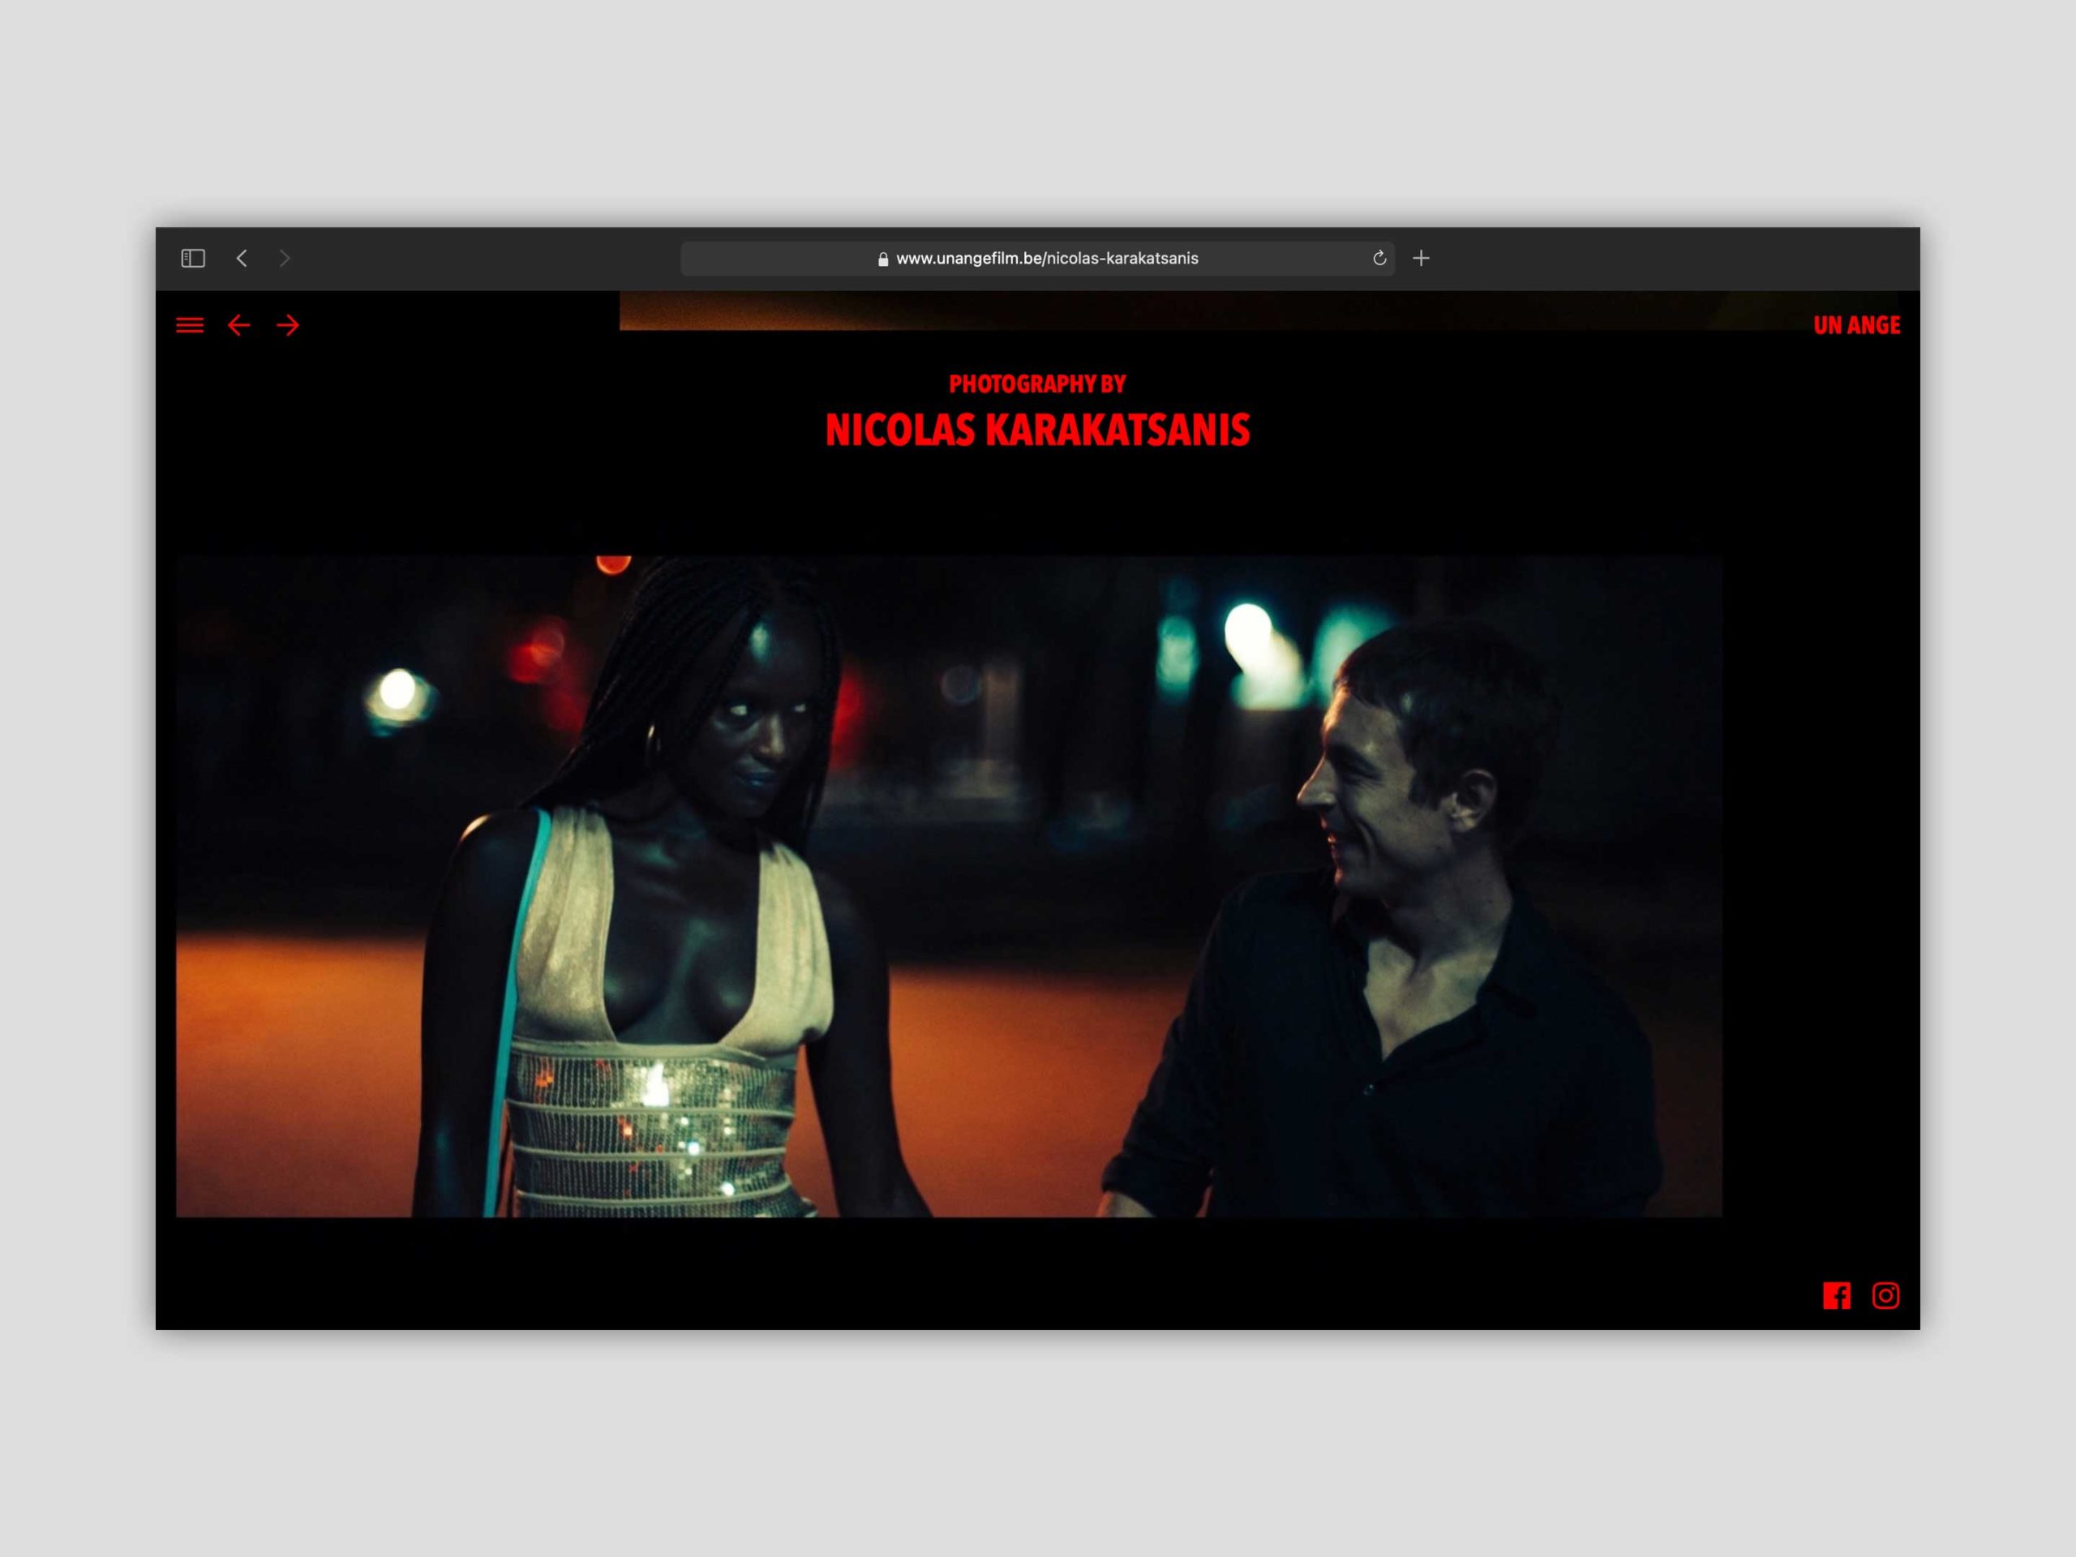Click the PHOTOGRAPHY BY label
Screen dimensions: 2076x1557
(1037, 384)
